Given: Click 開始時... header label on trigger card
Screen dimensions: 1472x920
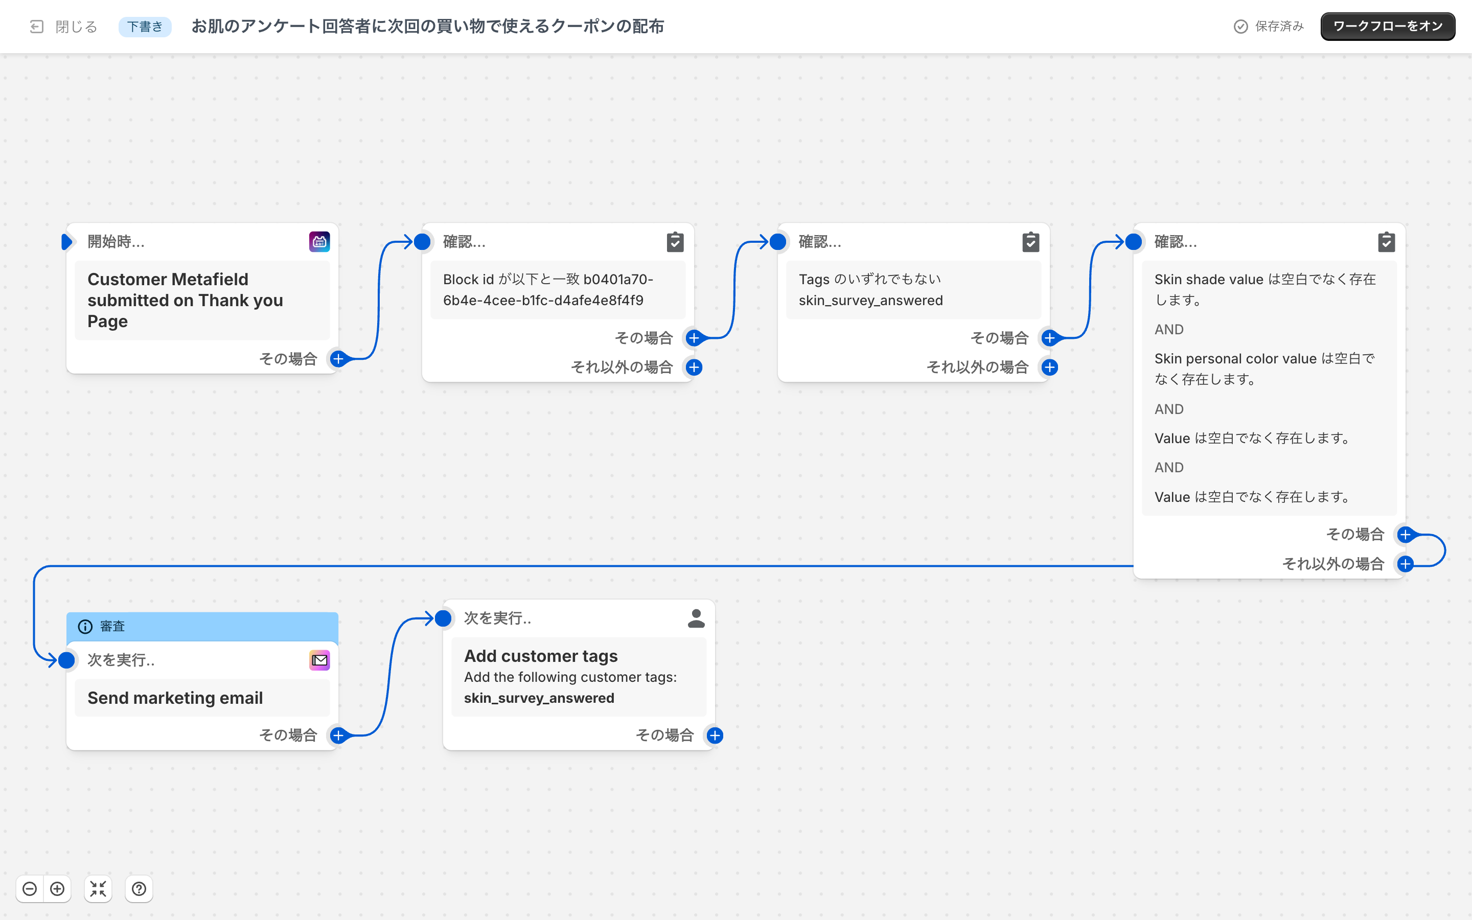Looking at the screenshot, I should click(116, 242).
